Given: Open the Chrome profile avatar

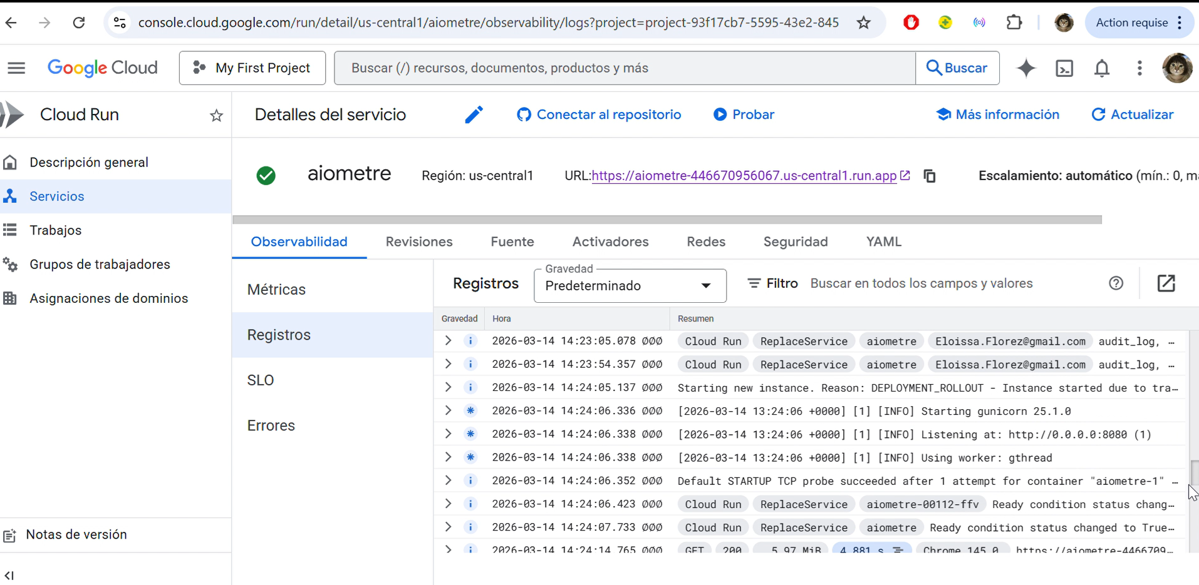Looking at the screenshot, I should click(x=1064, y=23).
